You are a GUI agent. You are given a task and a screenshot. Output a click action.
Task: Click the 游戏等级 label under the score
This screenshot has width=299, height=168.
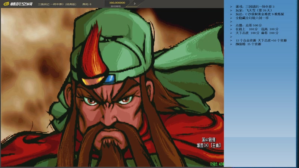(116, 6)
